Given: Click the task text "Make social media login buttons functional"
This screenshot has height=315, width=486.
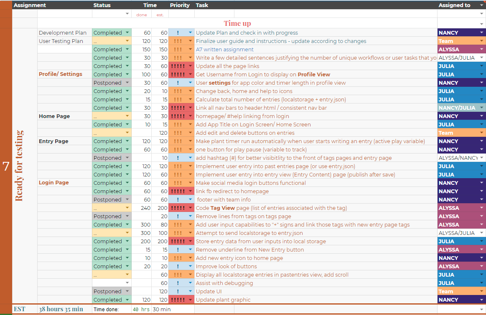Looking at the screenshot, I should (251, 183).
